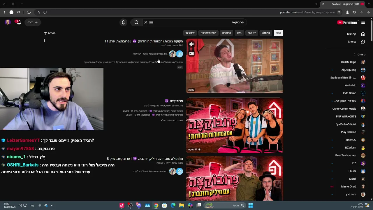Screen dimensions: 373x210
Task: Select the סרטונים (Videos) chip
Action: tap(226, 33)
